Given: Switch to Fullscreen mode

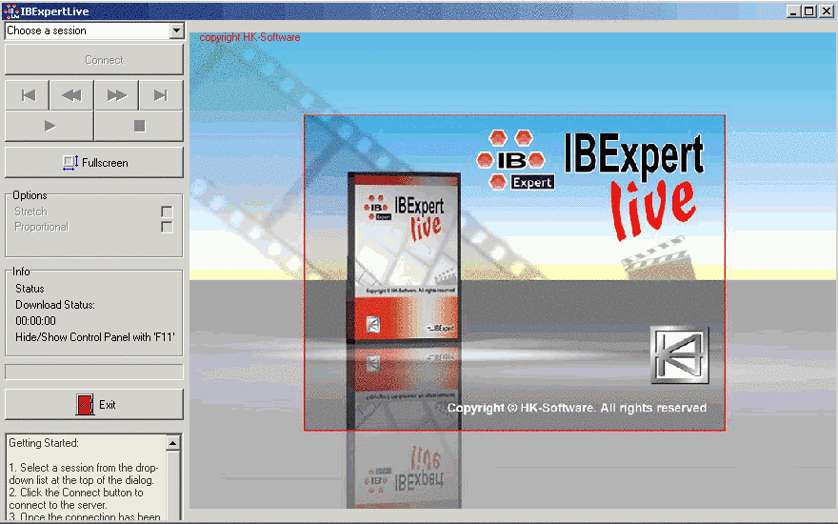Looking at the screenshot, I should pyautogui.click(x=94, y=163).
